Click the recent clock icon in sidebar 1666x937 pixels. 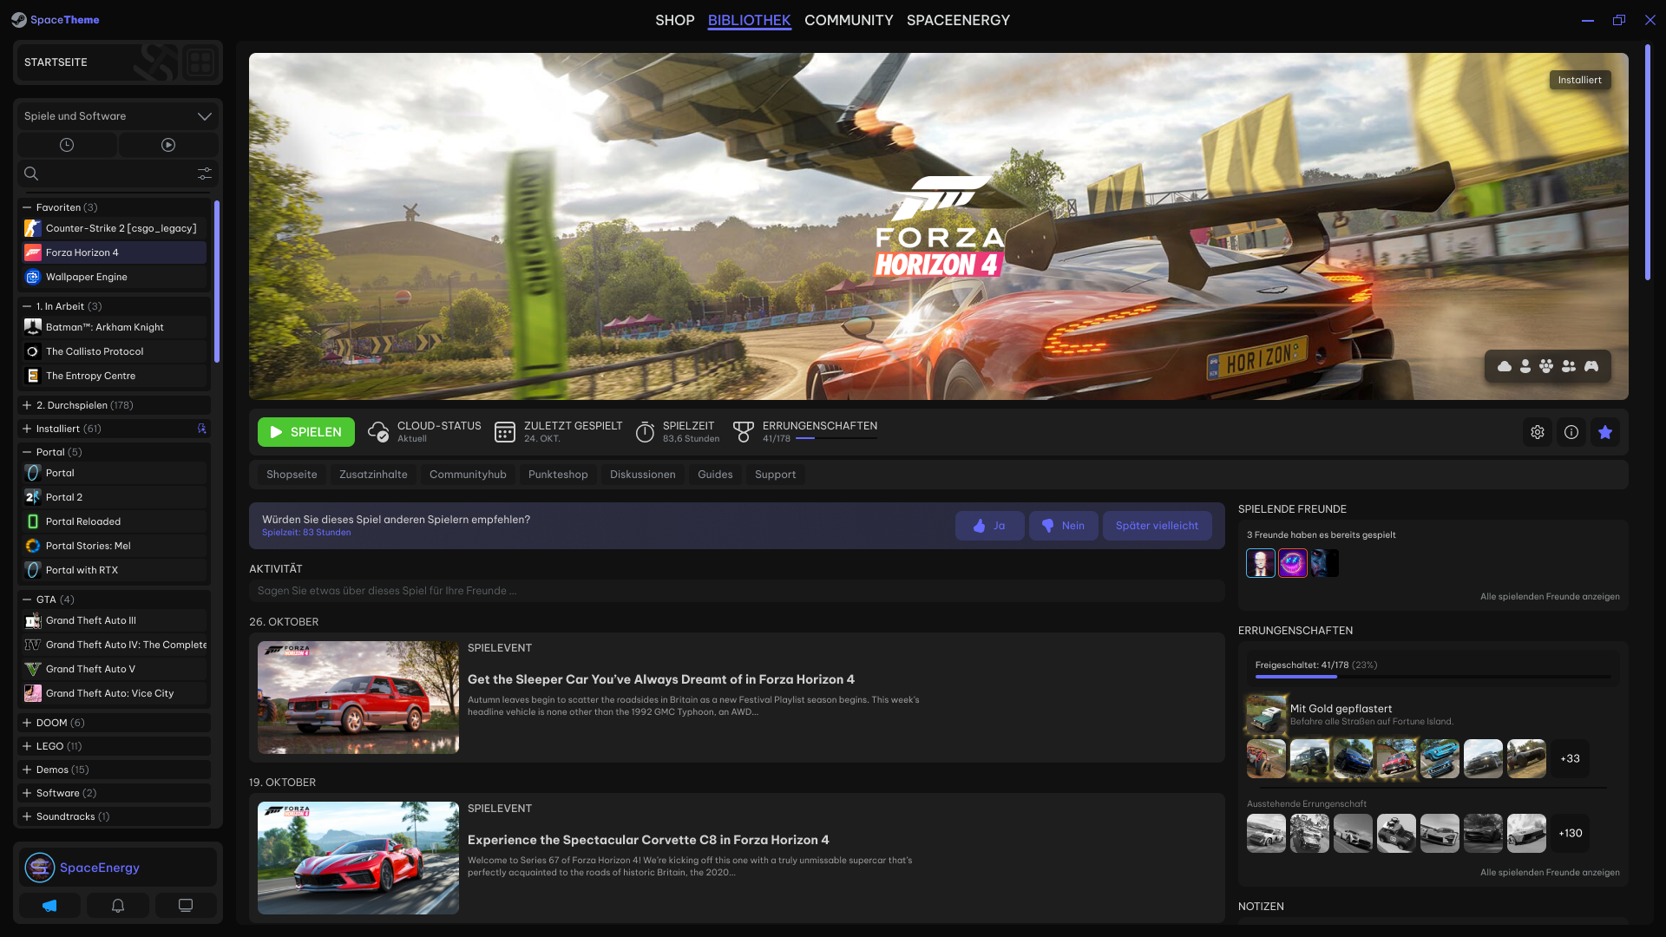67,145
